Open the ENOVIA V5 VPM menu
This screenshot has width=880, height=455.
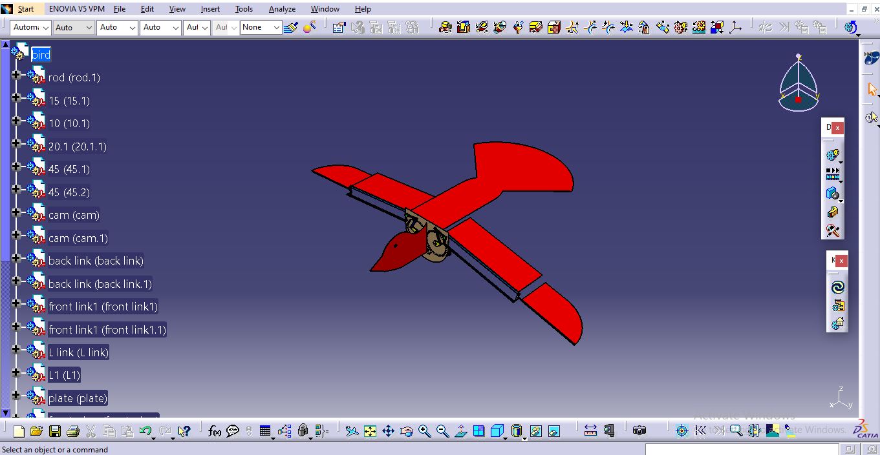76,9
